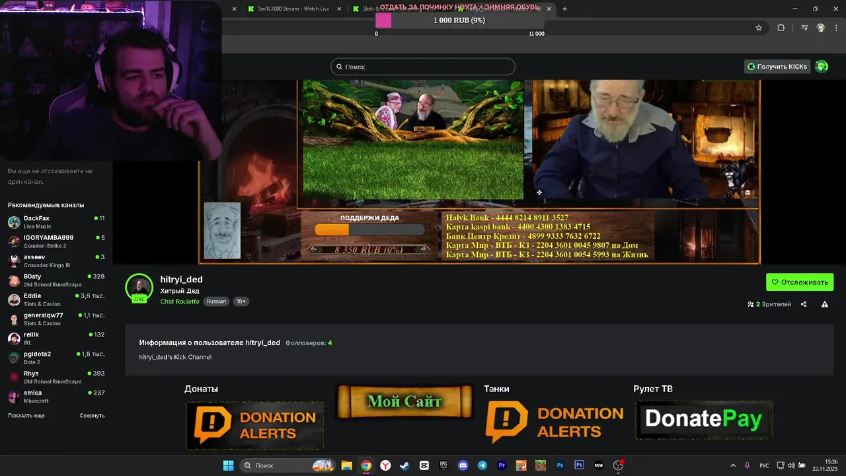The width and height of the screenshot is (846, 476).
Task: Click the viewers count 2 Зрителей
Action: (769, 304)
